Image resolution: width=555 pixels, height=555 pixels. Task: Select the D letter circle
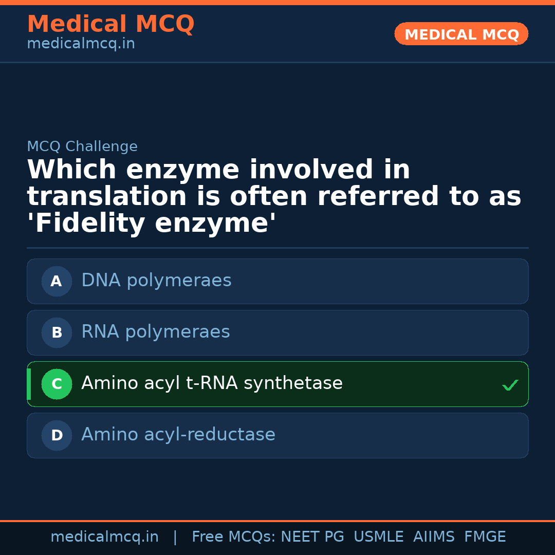[x=57, y=435]
